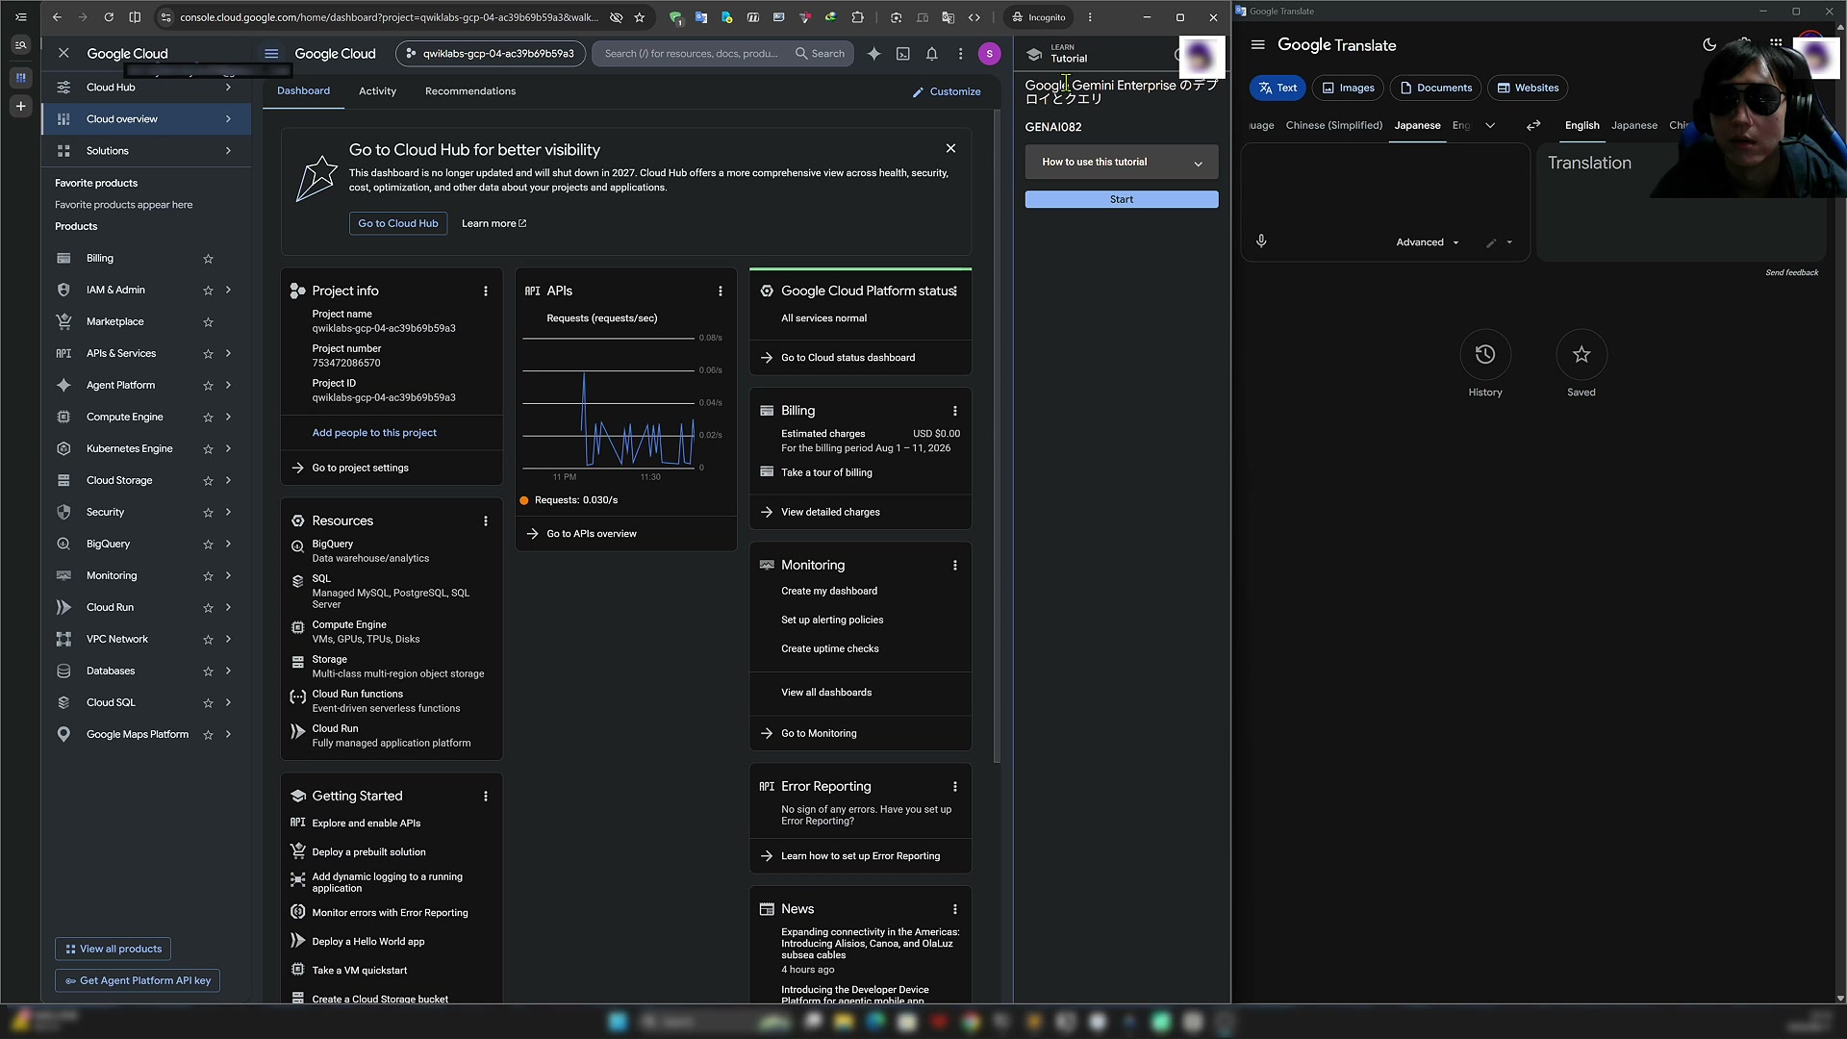The width and height of the screenshot is (1847, 1039).
Task: Expand Solutions submenu chevron
Action: click(x=228, y=151)
